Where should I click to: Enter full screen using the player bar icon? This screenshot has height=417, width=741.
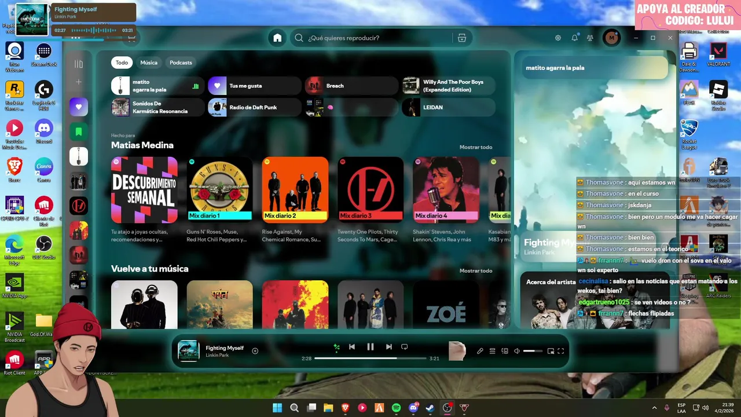[561, 351]
